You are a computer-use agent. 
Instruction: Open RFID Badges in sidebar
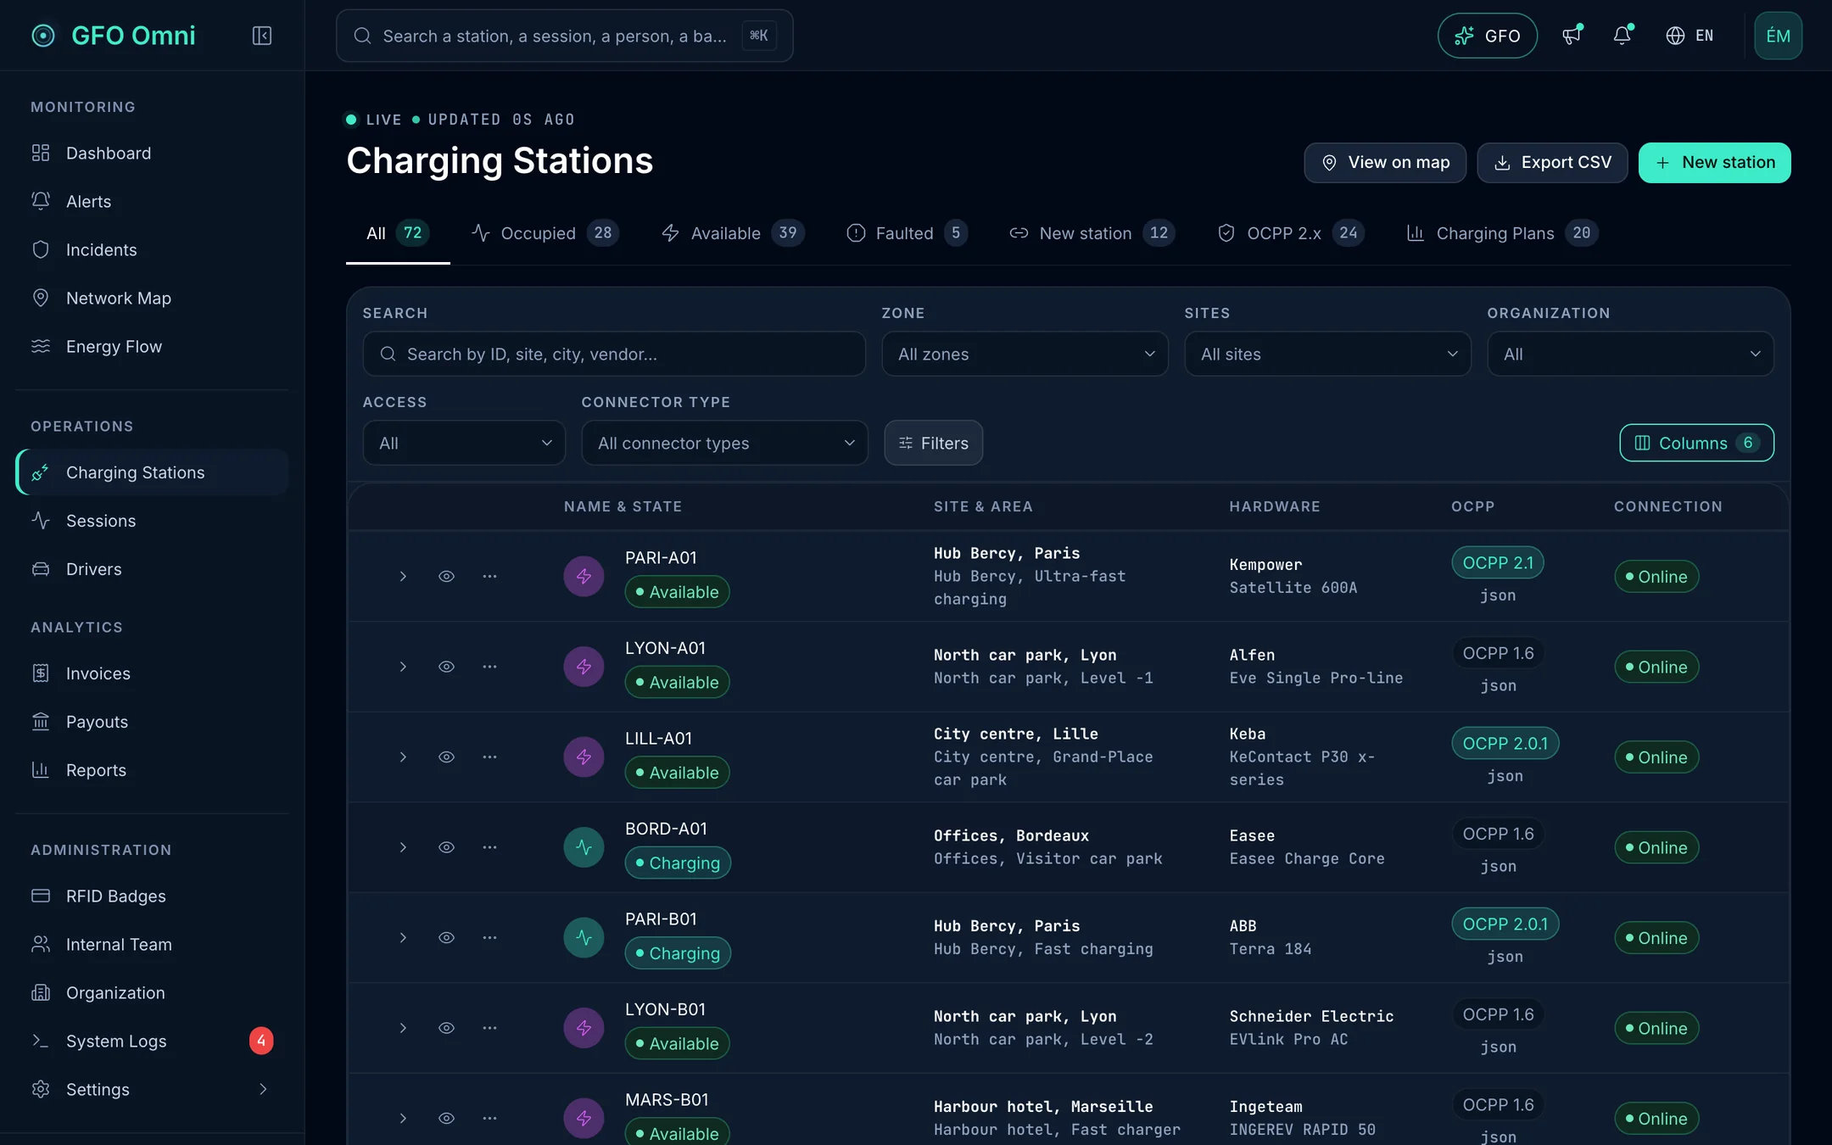[153, 896]
